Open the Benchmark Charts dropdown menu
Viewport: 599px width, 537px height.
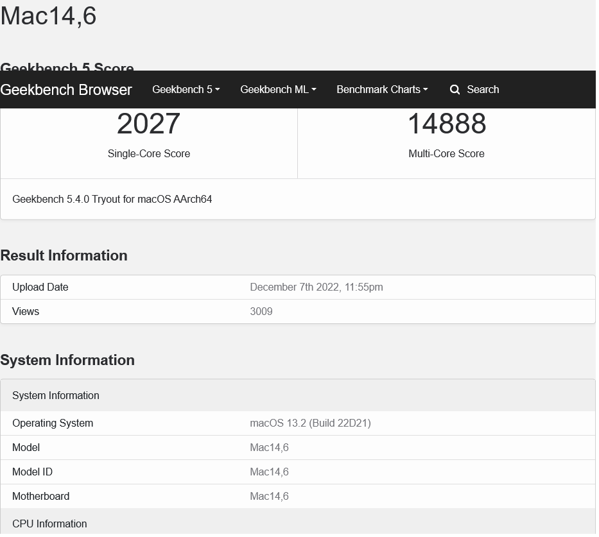[x=382, y=90]
